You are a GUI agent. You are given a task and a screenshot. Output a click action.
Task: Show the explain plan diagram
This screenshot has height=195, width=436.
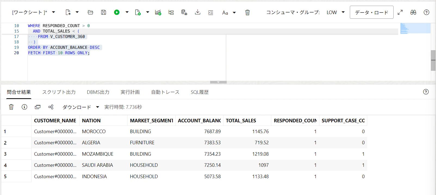coord(171,12)
